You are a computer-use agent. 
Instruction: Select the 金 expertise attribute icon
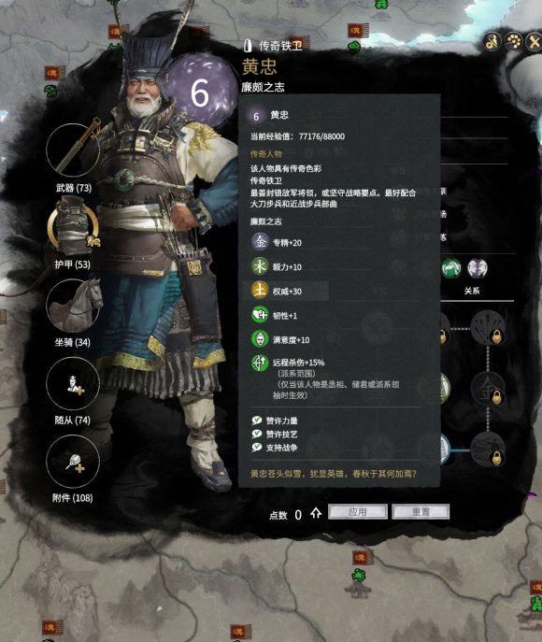[260, 242]
